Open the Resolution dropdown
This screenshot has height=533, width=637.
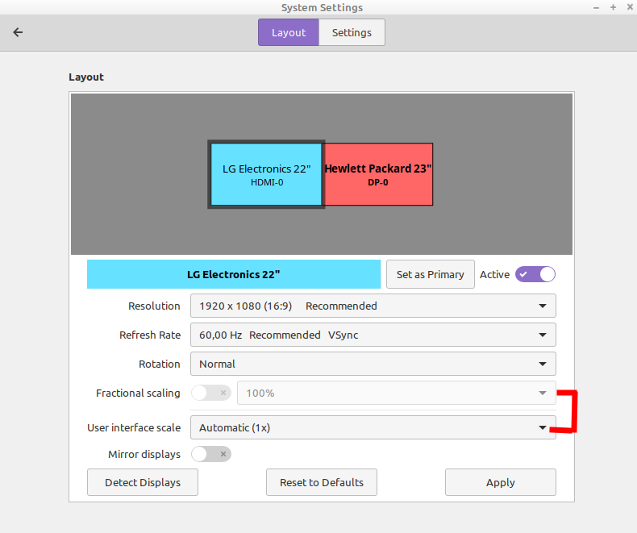click(373, 306)
